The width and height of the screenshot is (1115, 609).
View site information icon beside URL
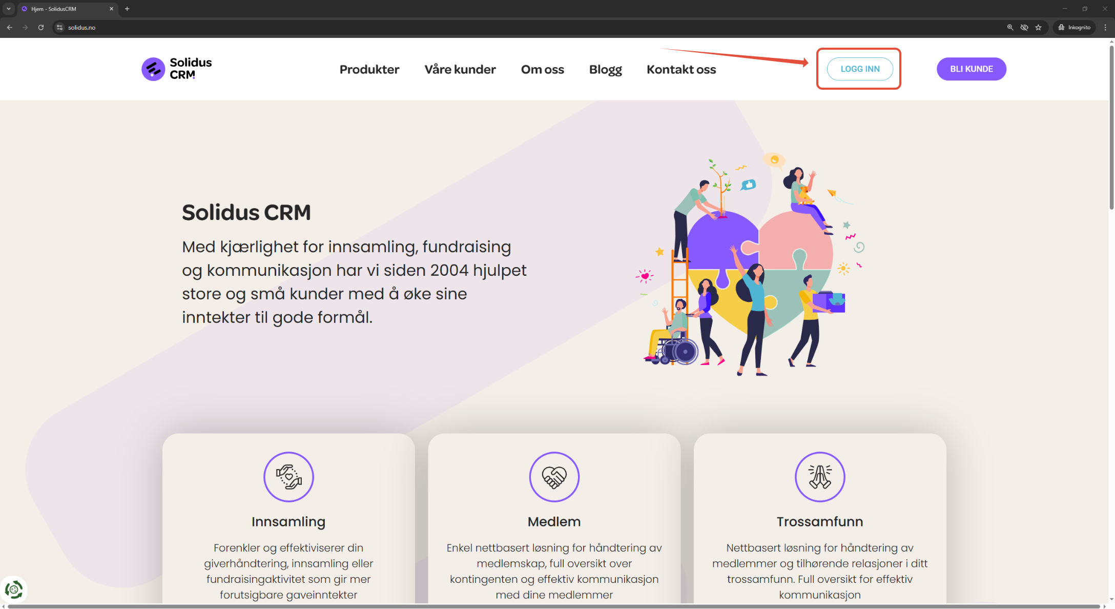click(x=60, y=28)
